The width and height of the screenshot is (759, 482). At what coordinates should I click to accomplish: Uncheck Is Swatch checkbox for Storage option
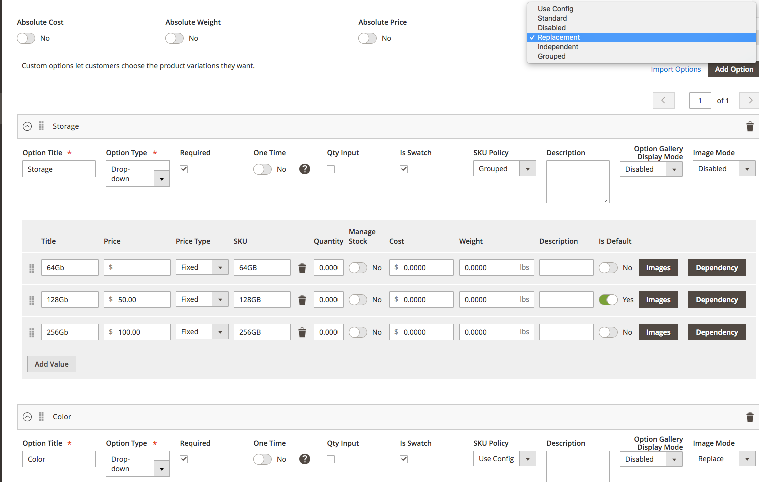[x=404, y=169]
